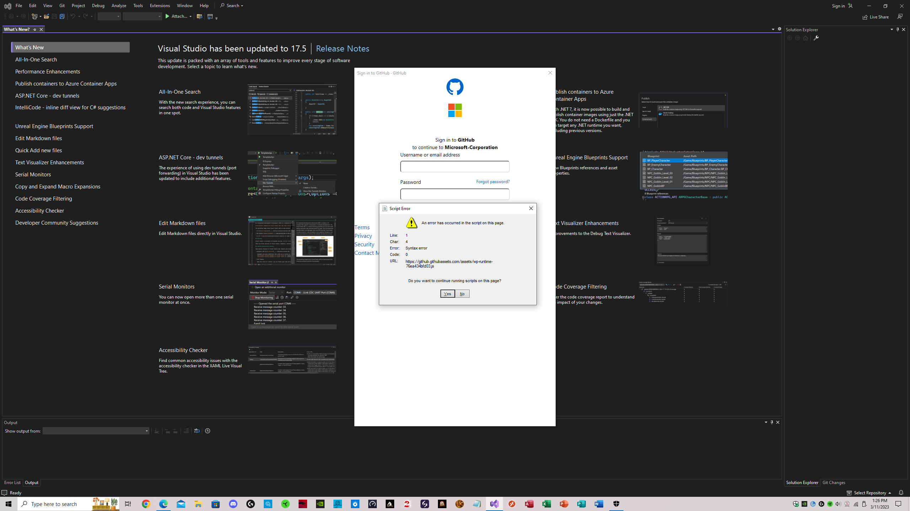Click the warning triangle icon in Script Error
Image resolution: width=910 pixels, height=511 pixels.
click(412, 223)
